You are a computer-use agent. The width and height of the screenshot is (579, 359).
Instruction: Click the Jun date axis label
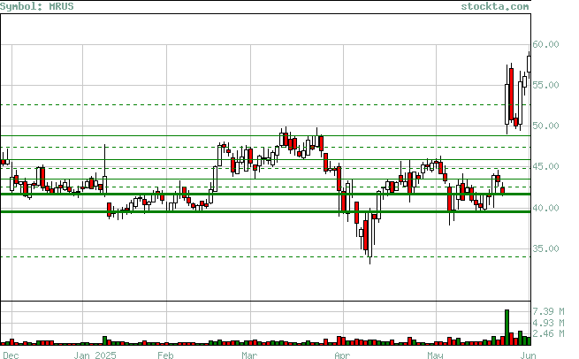526,355
